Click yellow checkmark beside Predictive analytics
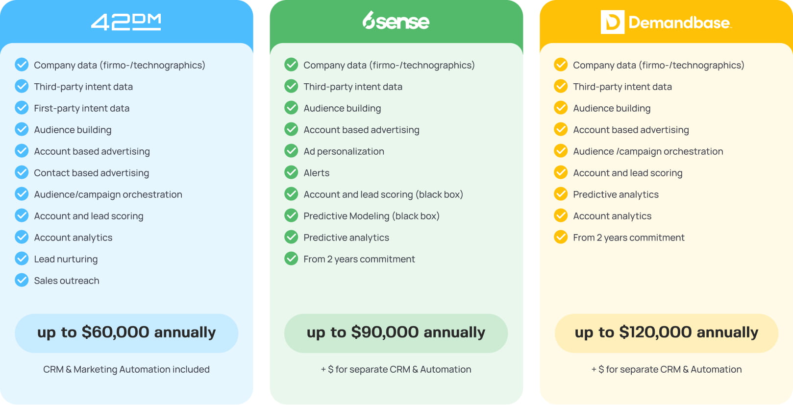This screenshot has height=405, width=793. pos(561,194)
